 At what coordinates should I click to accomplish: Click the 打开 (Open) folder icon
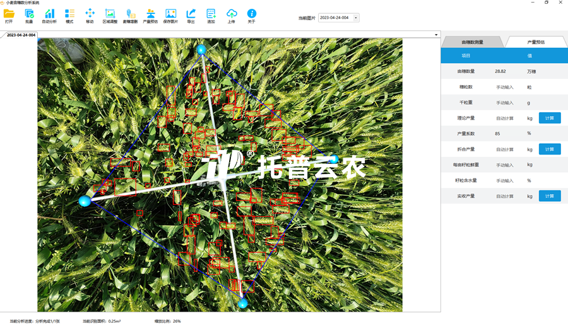pyautogui.click(x=9, y=14)
